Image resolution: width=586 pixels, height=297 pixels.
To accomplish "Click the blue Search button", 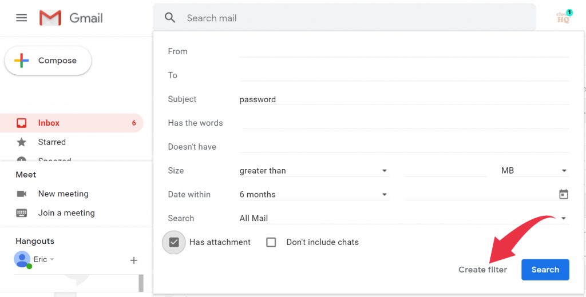I will click(545, 270).
